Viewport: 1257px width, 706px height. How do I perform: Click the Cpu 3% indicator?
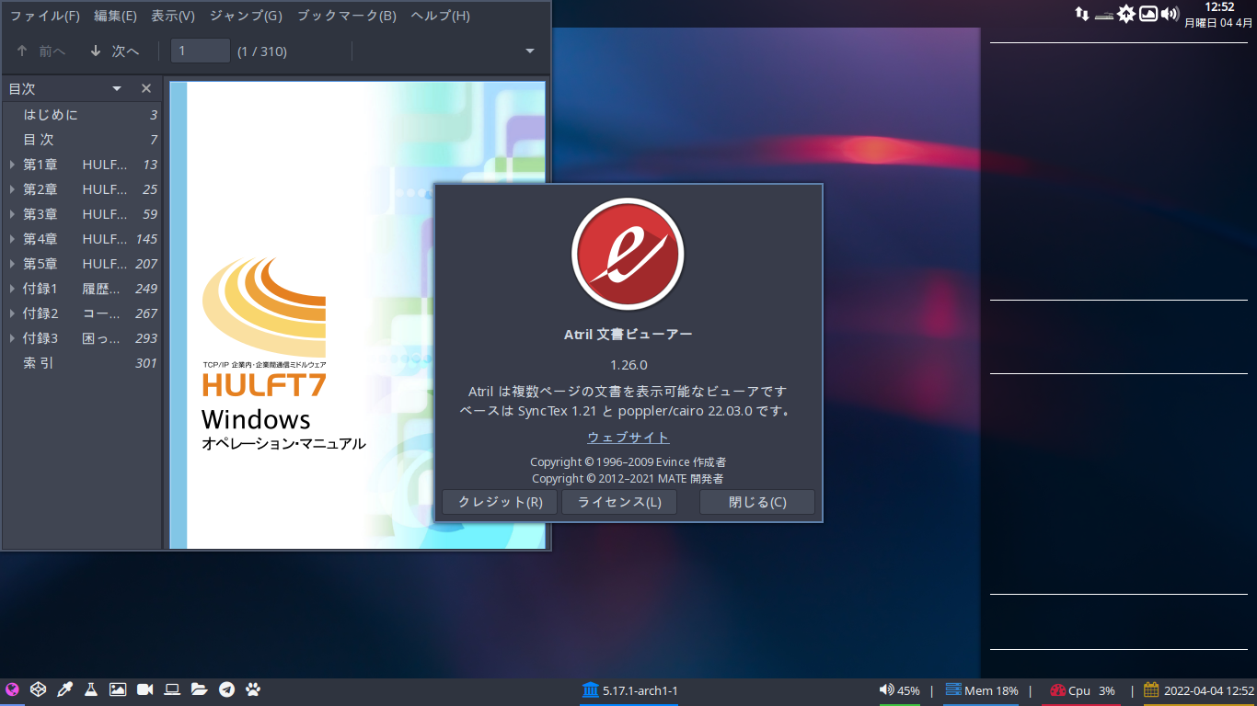point(1082,690)
